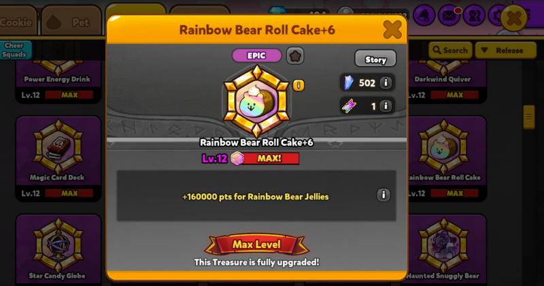544x286 pixels.
Task: Open the Cheer Squads filter
Action: 14,50
